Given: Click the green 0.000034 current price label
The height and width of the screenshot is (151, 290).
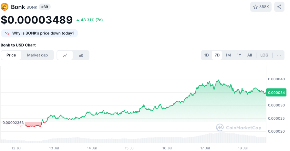Looking at the screenshot, I should coord(276,93).
